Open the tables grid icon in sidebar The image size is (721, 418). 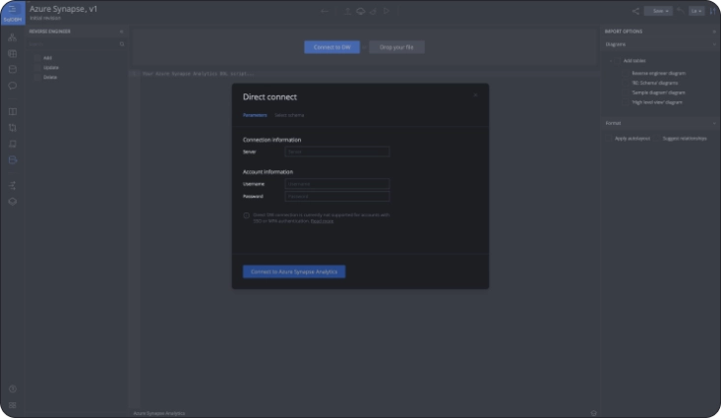coord(12,53)
